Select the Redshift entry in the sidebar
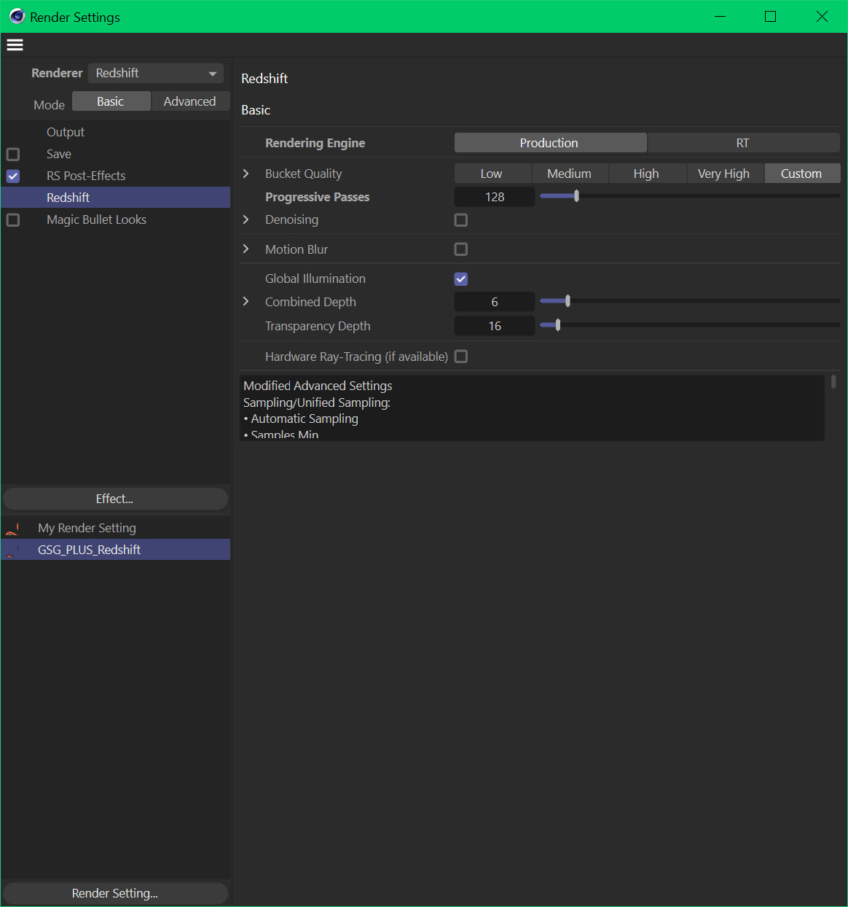Image resolution: width=848 pixels, height=907 pixels. click(x=116, y=198)
